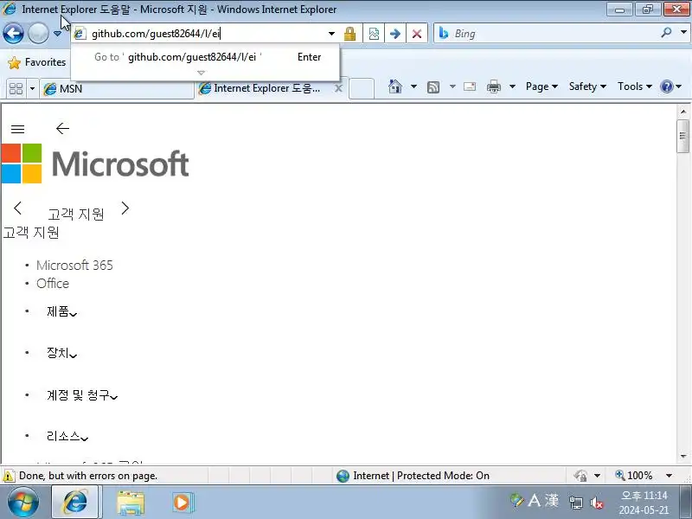The height and width of the screenshot is (519, 692).
Task: Expand the suggestion list down arrow
Action: pos(202,73)
